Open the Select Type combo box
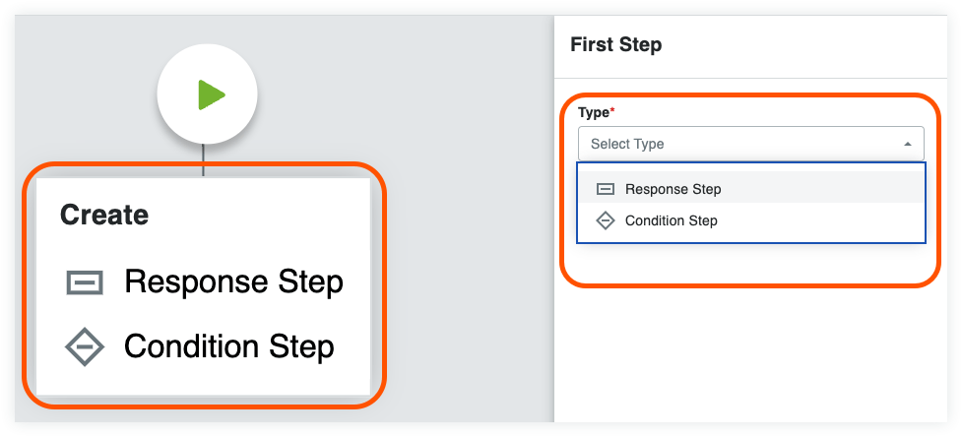This screenshot has width=962, height=437. [x=750, y=144]
